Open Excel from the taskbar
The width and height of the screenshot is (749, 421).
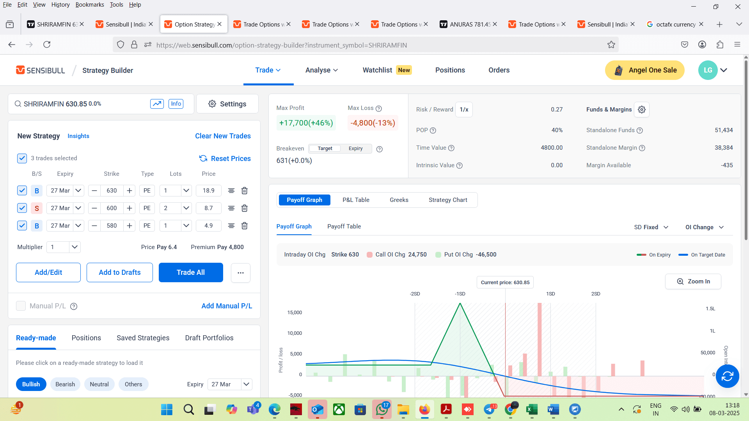(532, 410)
